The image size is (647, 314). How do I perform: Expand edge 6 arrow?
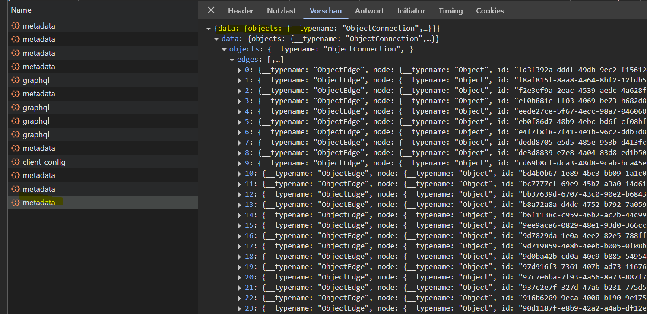pos(240,132)
